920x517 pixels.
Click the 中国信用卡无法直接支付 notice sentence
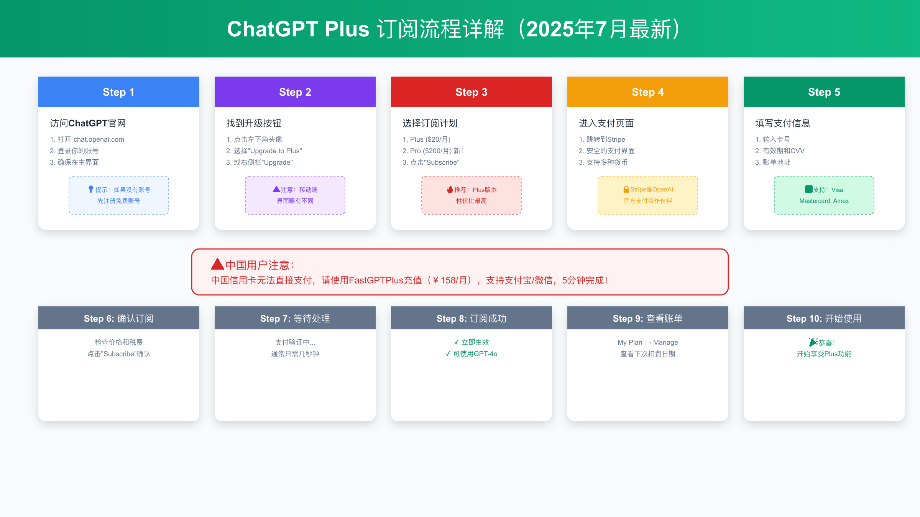tap(409, 280)
